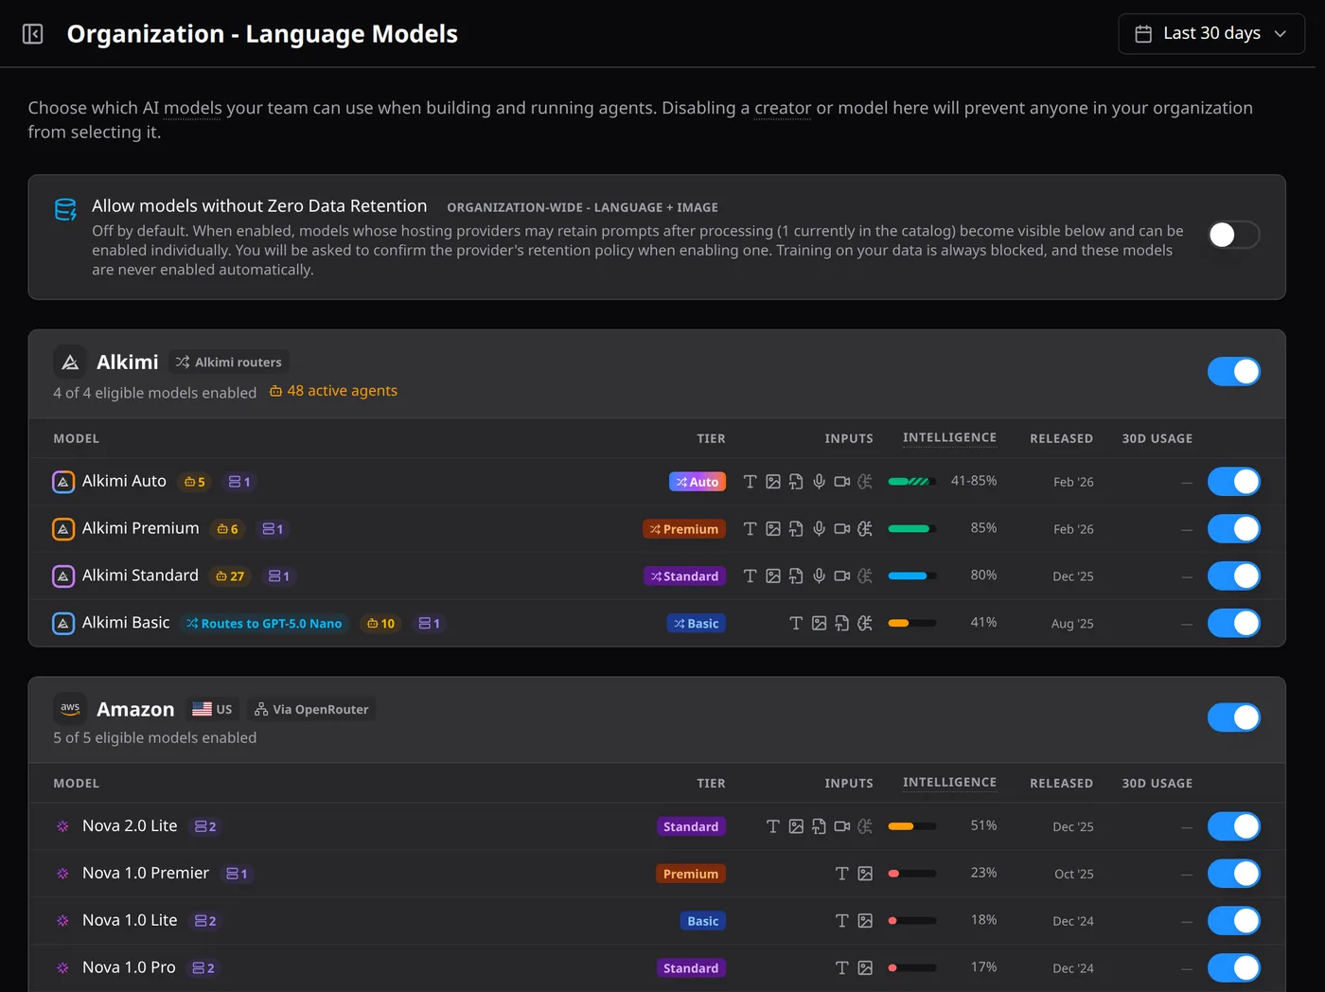Click the Alkimi creator logo
Image resolution: width=1325 pixels, height=992 pixels.
pyautogui.click(x=70, y=363)
